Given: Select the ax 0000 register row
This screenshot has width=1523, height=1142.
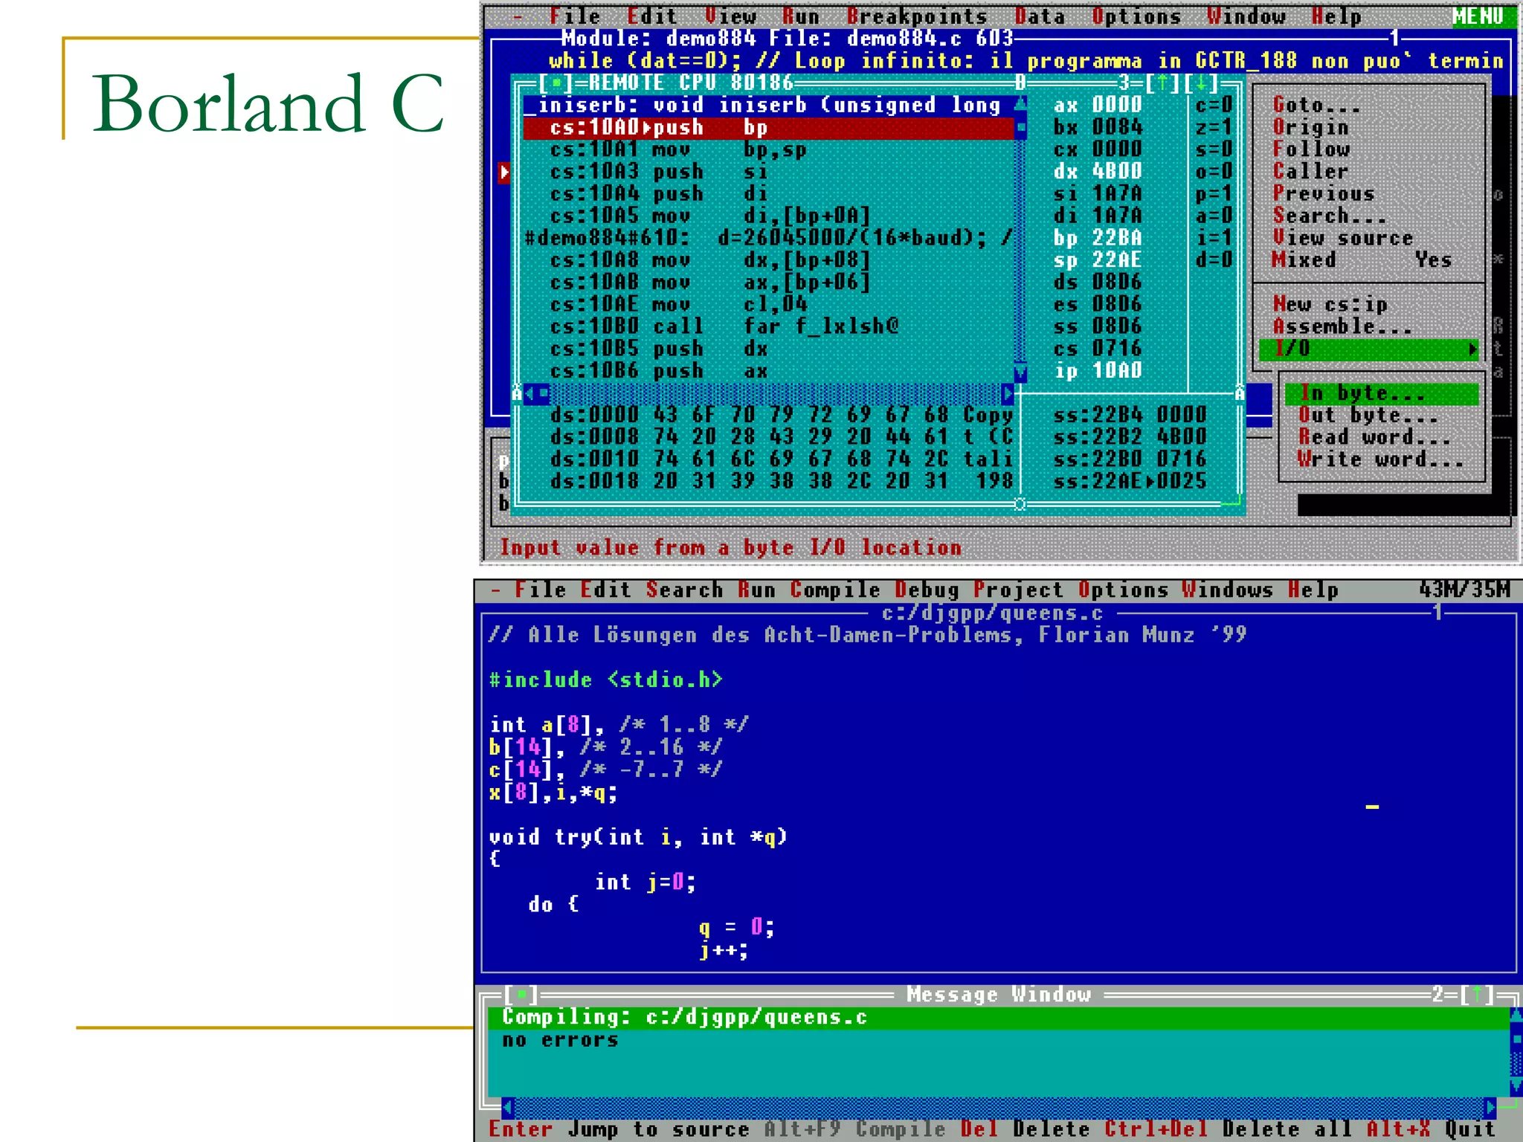Looking at the screenshot, I should [1098, 105].
